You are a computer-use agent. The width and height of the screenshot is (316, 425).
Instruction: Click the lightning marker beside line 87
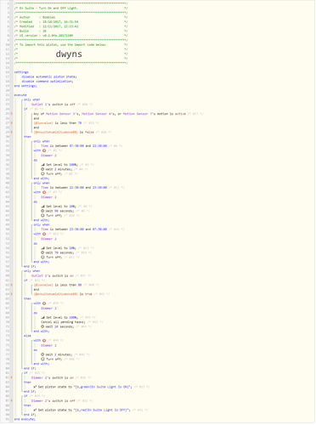12,401
